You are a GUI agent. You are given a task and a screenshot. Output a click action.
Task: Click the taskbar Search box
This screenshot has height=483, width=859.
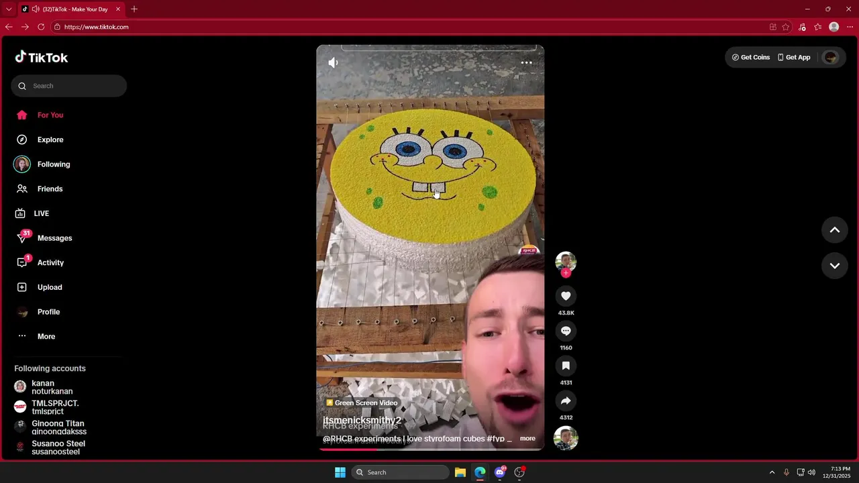[x=401, y=472]
